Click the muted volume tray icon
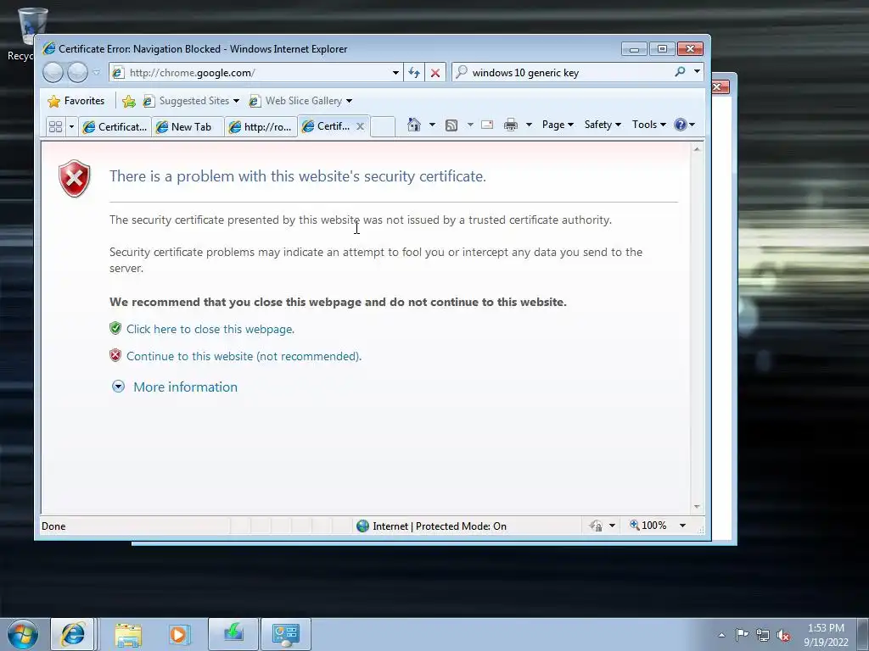The width and height of the screenshot is (869, 651). click(783, 635)
